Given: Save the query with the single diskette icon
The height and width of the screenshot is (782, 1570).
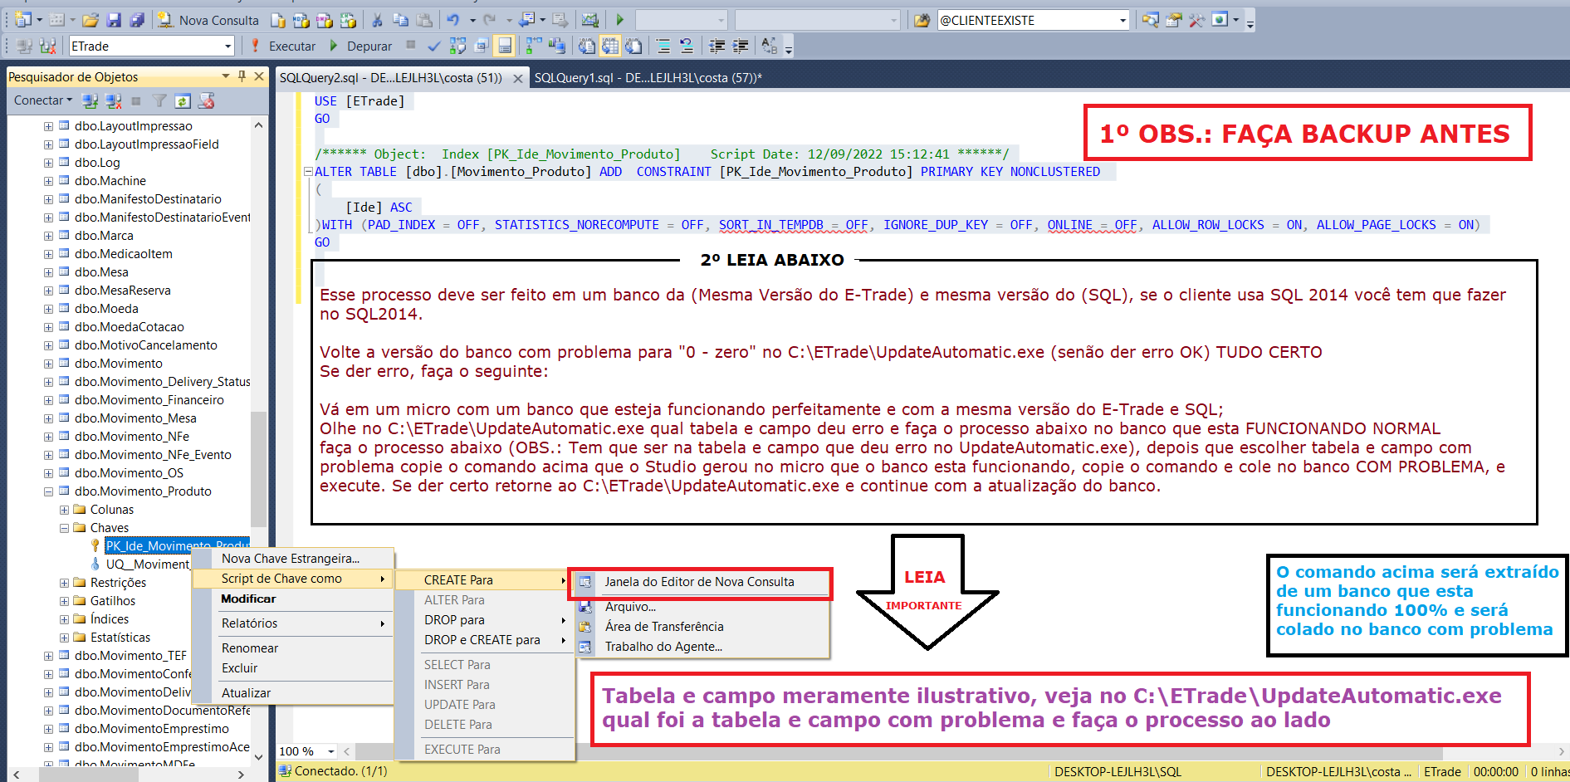Looking at the screenshot, I should (115, 20).
